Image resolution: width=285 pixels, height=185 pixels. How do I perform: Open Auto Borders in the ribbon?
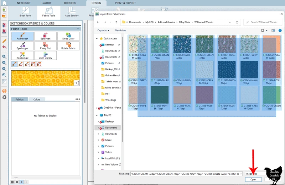pos(72,12)
